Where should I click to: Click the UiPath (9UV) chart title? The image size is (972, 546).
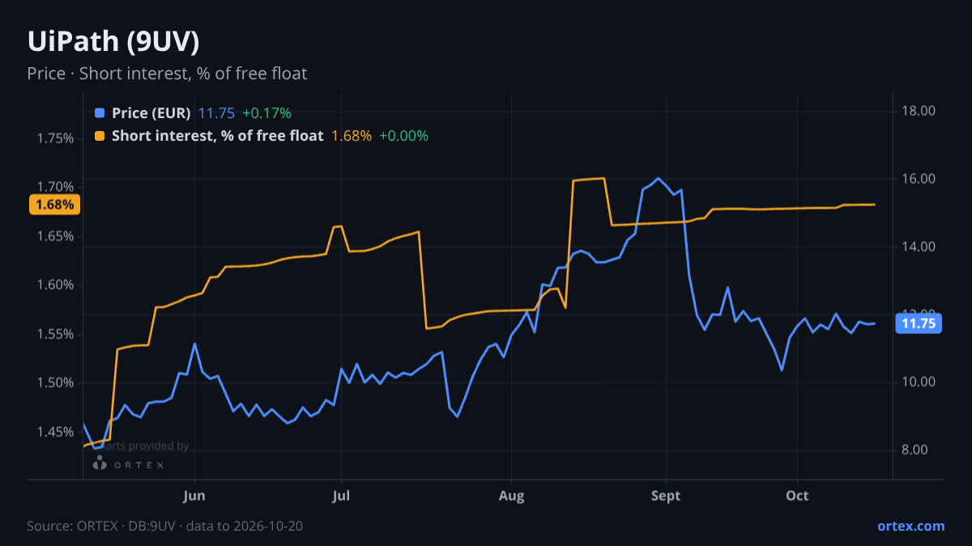[x=113, y=42]
